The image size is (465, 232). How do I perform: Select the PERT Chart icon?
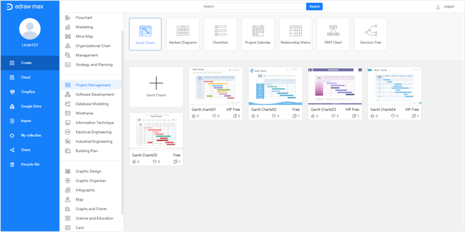(x=333, y=31)
